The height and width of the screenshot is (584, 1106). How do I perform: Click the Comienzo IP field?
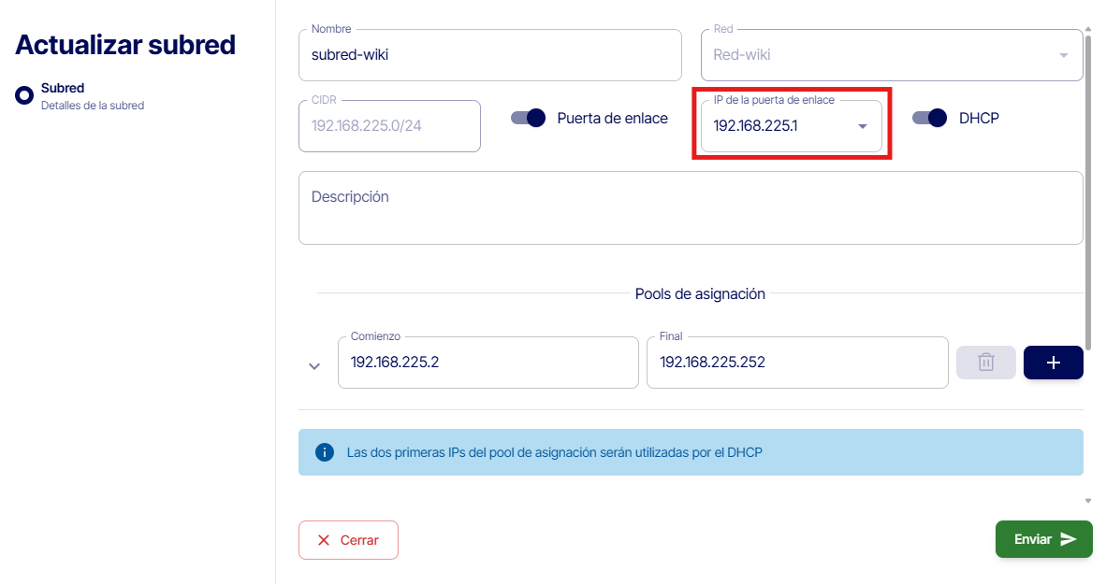[x=488, y=363]
